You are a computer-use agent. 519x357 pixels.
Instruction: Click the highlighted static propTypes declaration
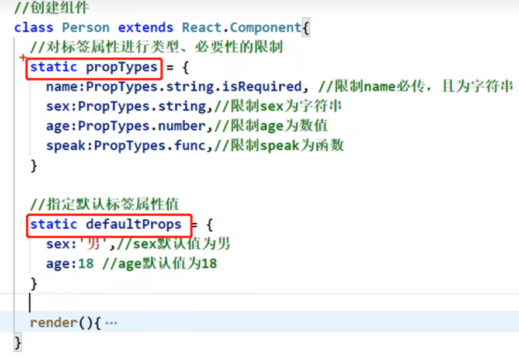[94, 67]
